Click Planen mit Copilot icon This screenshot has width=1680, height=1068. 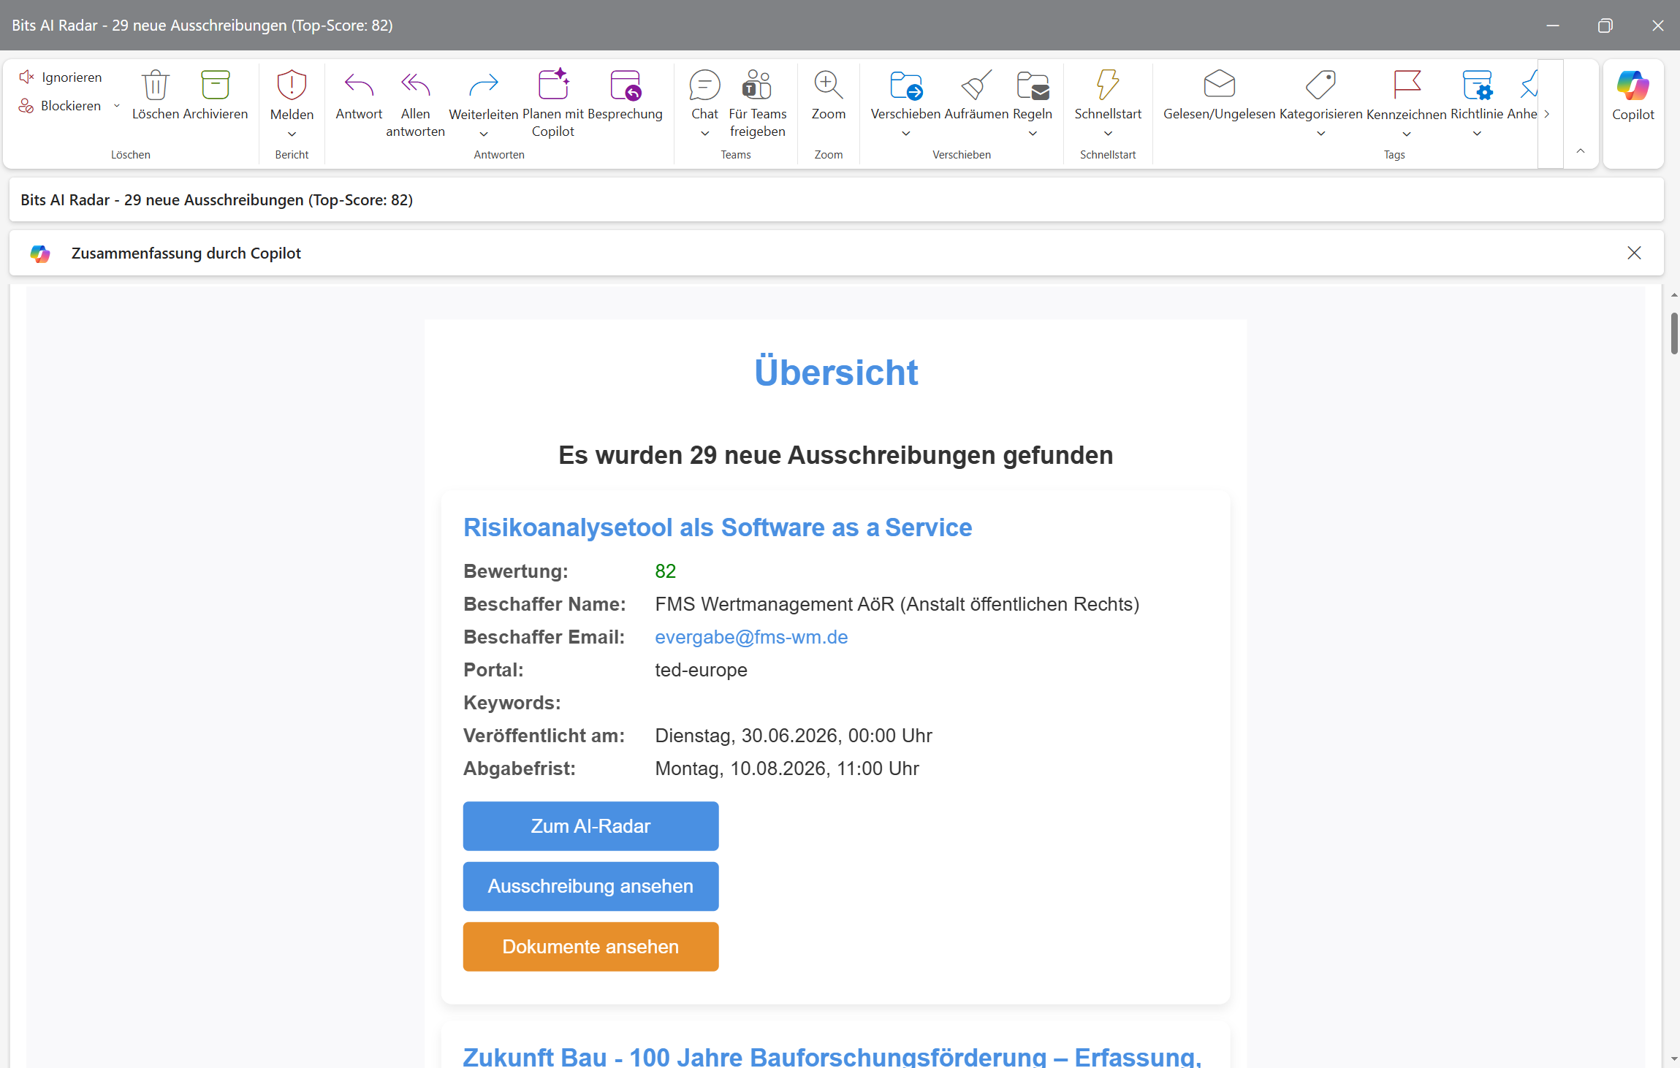coord(553,84)
